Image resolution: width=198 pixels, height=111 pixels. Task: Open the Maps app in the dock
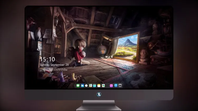click(x=91, y=86)
